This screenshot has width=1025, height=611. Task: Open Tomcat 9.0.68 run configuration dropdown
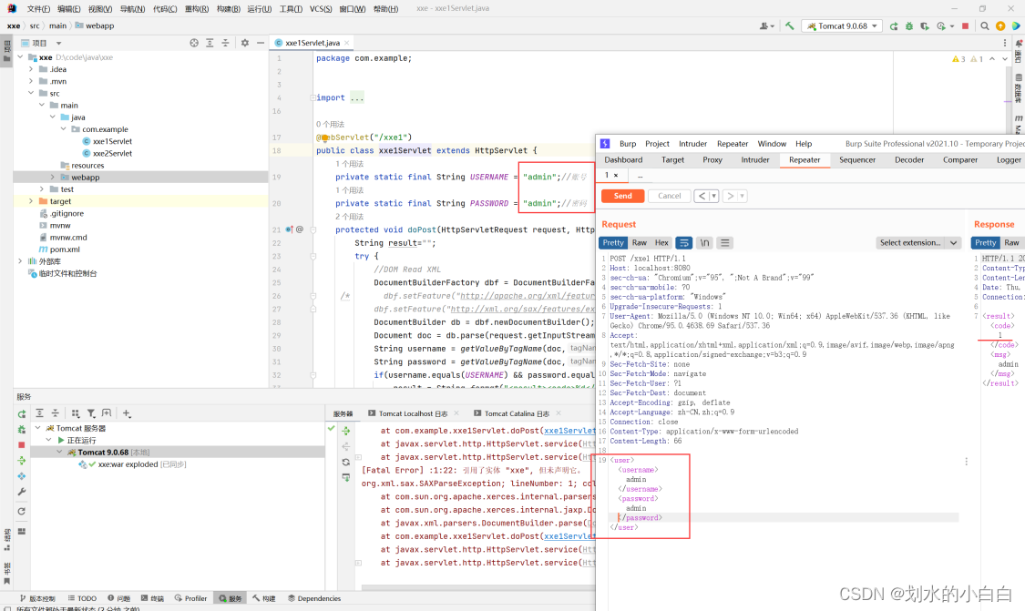tap(842, 26)
